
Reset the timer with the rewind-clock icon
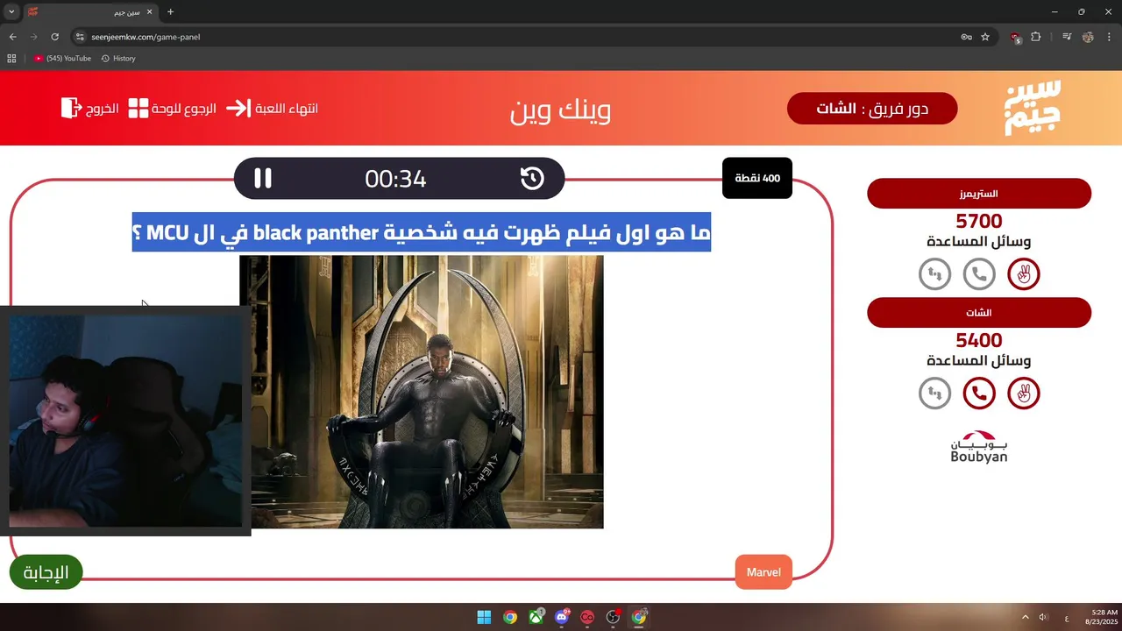[532, 179]
